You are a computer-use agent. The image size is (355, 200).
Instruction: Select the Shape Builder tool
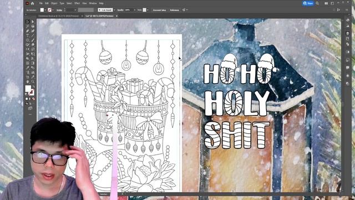[28, 58]
